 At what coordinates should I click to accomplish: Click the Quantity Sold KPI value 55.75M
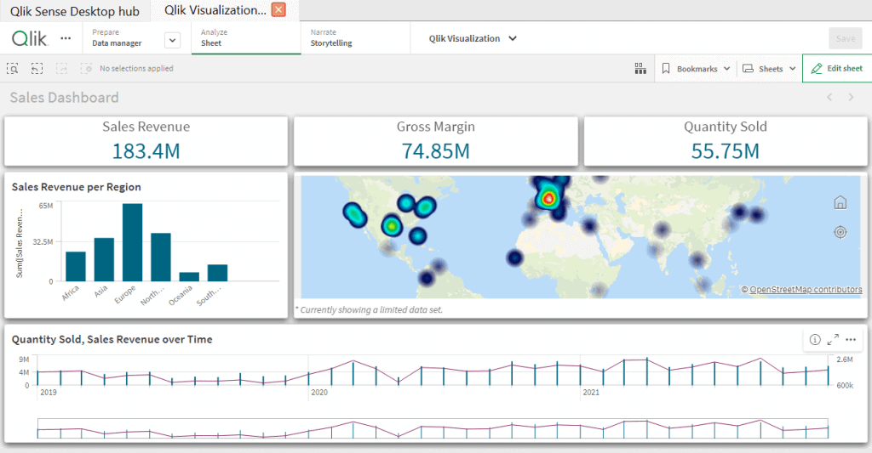(x=726, y=151)
